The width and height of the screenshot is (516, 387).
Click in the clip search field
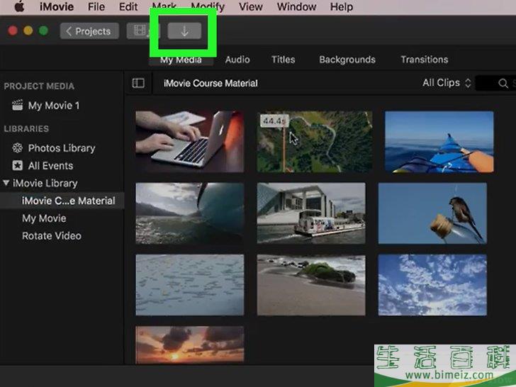pos(496,83)
